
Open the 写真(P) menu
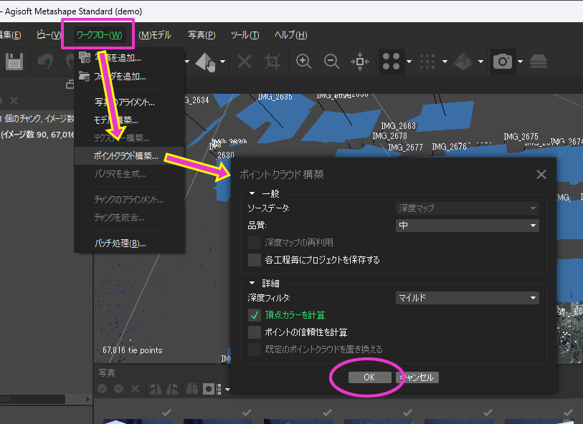202,35
